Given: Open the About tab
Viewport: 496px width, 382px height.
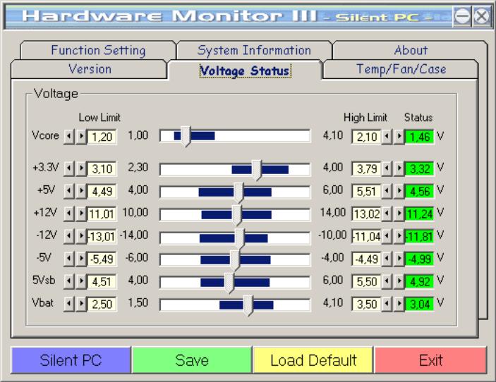Looking at the screenshot, I should tap(410, 50).
